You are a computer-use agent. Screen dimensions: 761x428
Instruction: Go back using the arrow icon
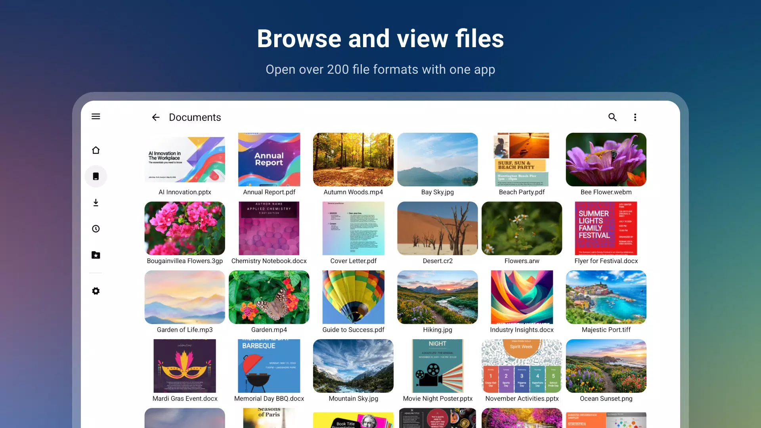(x=156, y=117)
